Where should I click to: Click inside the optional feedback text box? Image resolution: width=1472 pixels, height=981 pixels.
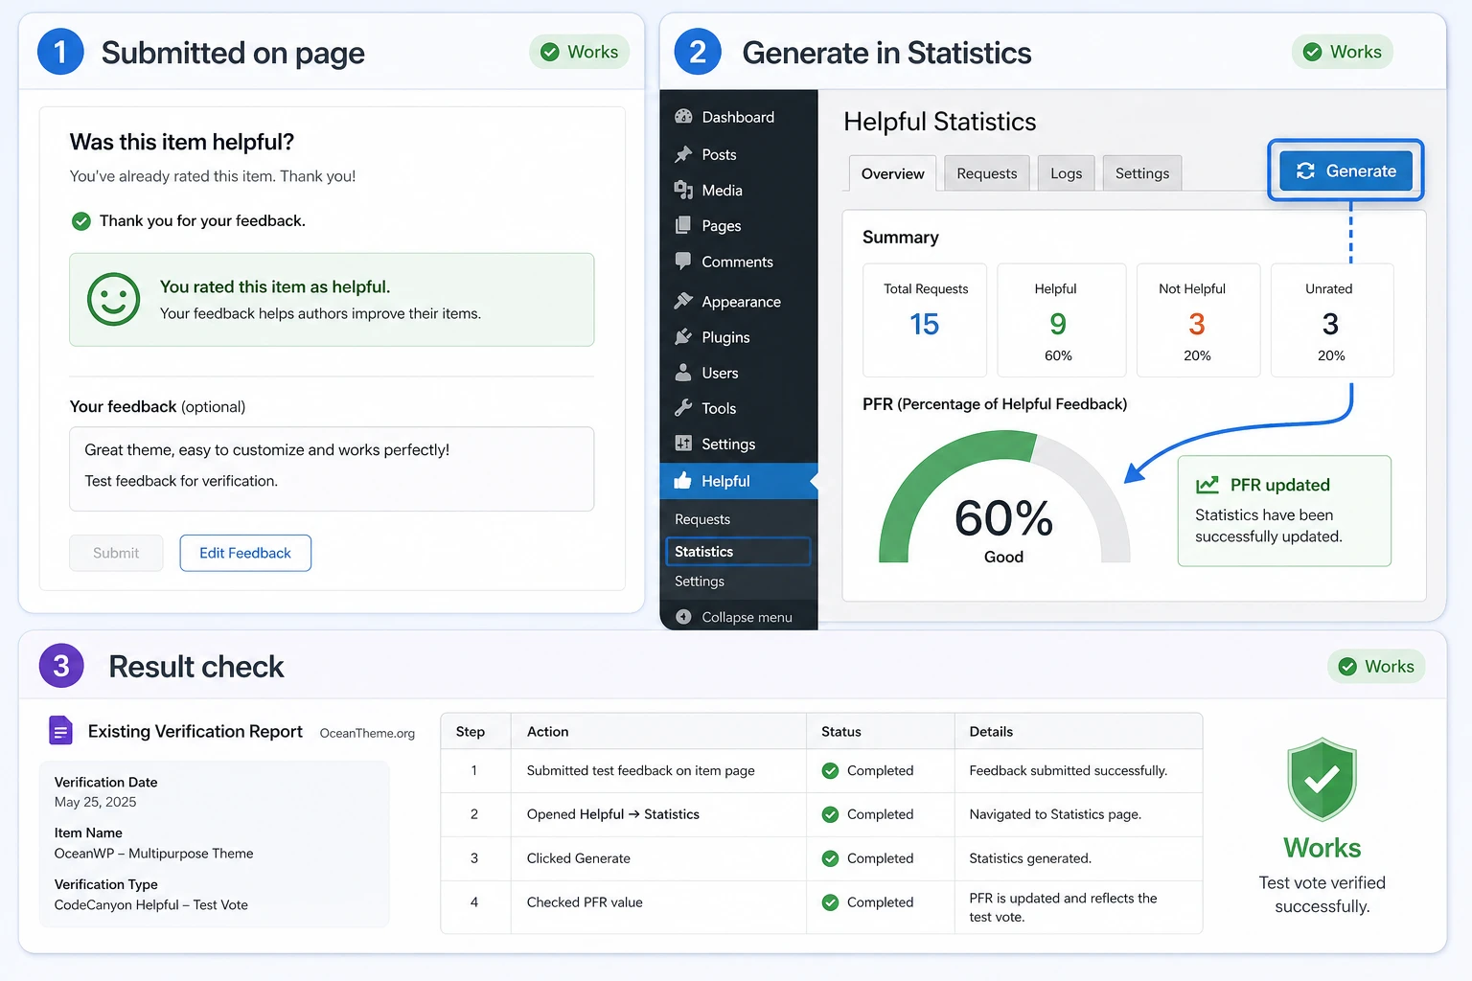(332, 468)
